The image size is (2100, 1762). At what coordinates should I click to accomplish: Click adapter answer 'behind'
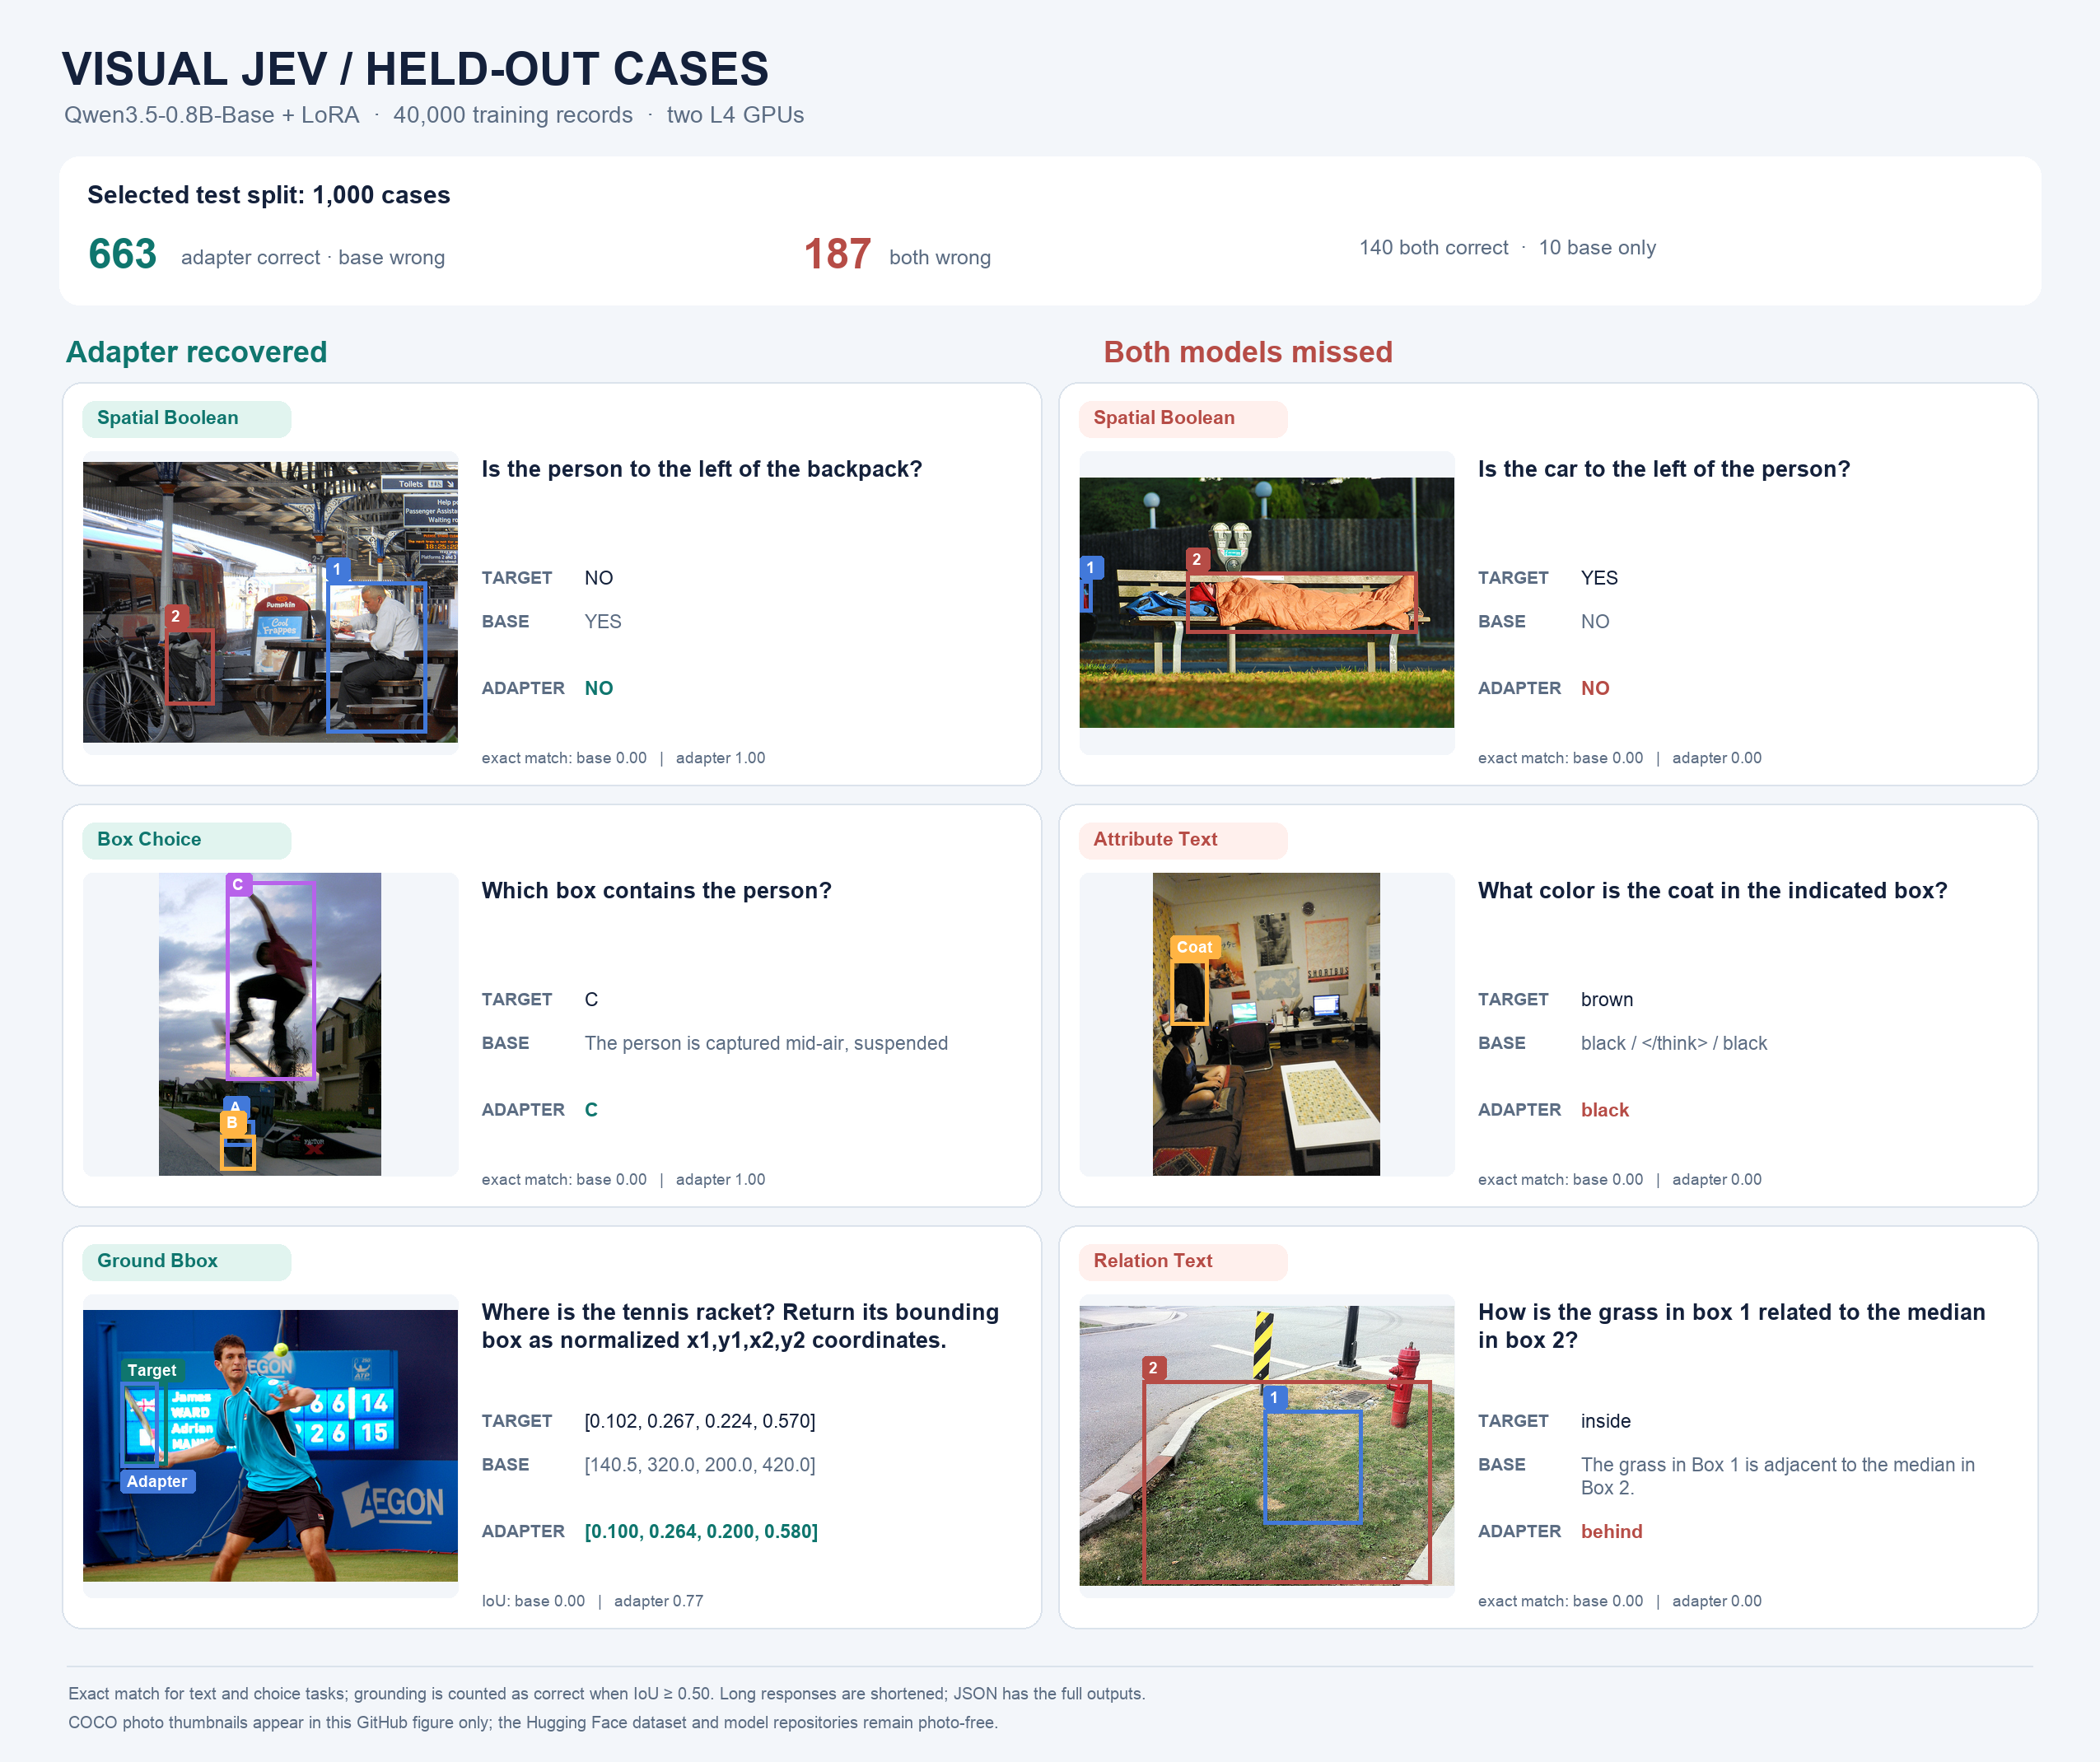point(1611,1532)
